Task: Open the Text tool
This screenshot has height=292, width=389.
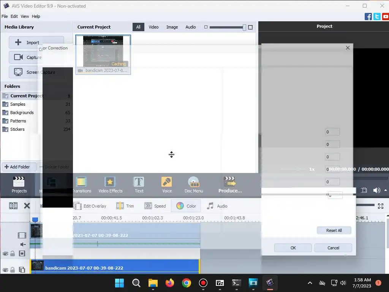Action: [x=139, y=185]
